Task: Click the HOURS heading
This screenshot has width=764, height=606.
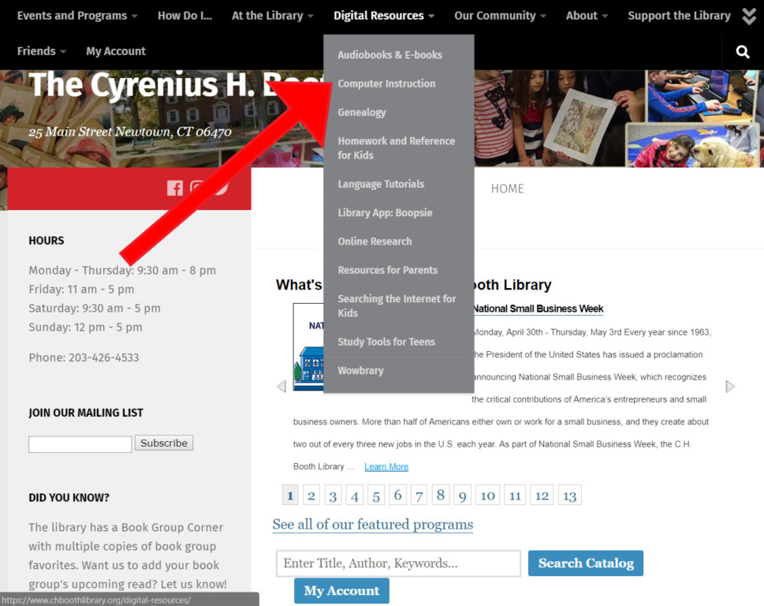Action: click(x=47, y=241)
